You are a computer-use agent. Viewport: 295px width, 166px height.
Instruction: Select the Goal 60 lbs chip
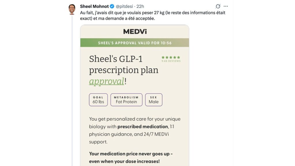point(98,100)
